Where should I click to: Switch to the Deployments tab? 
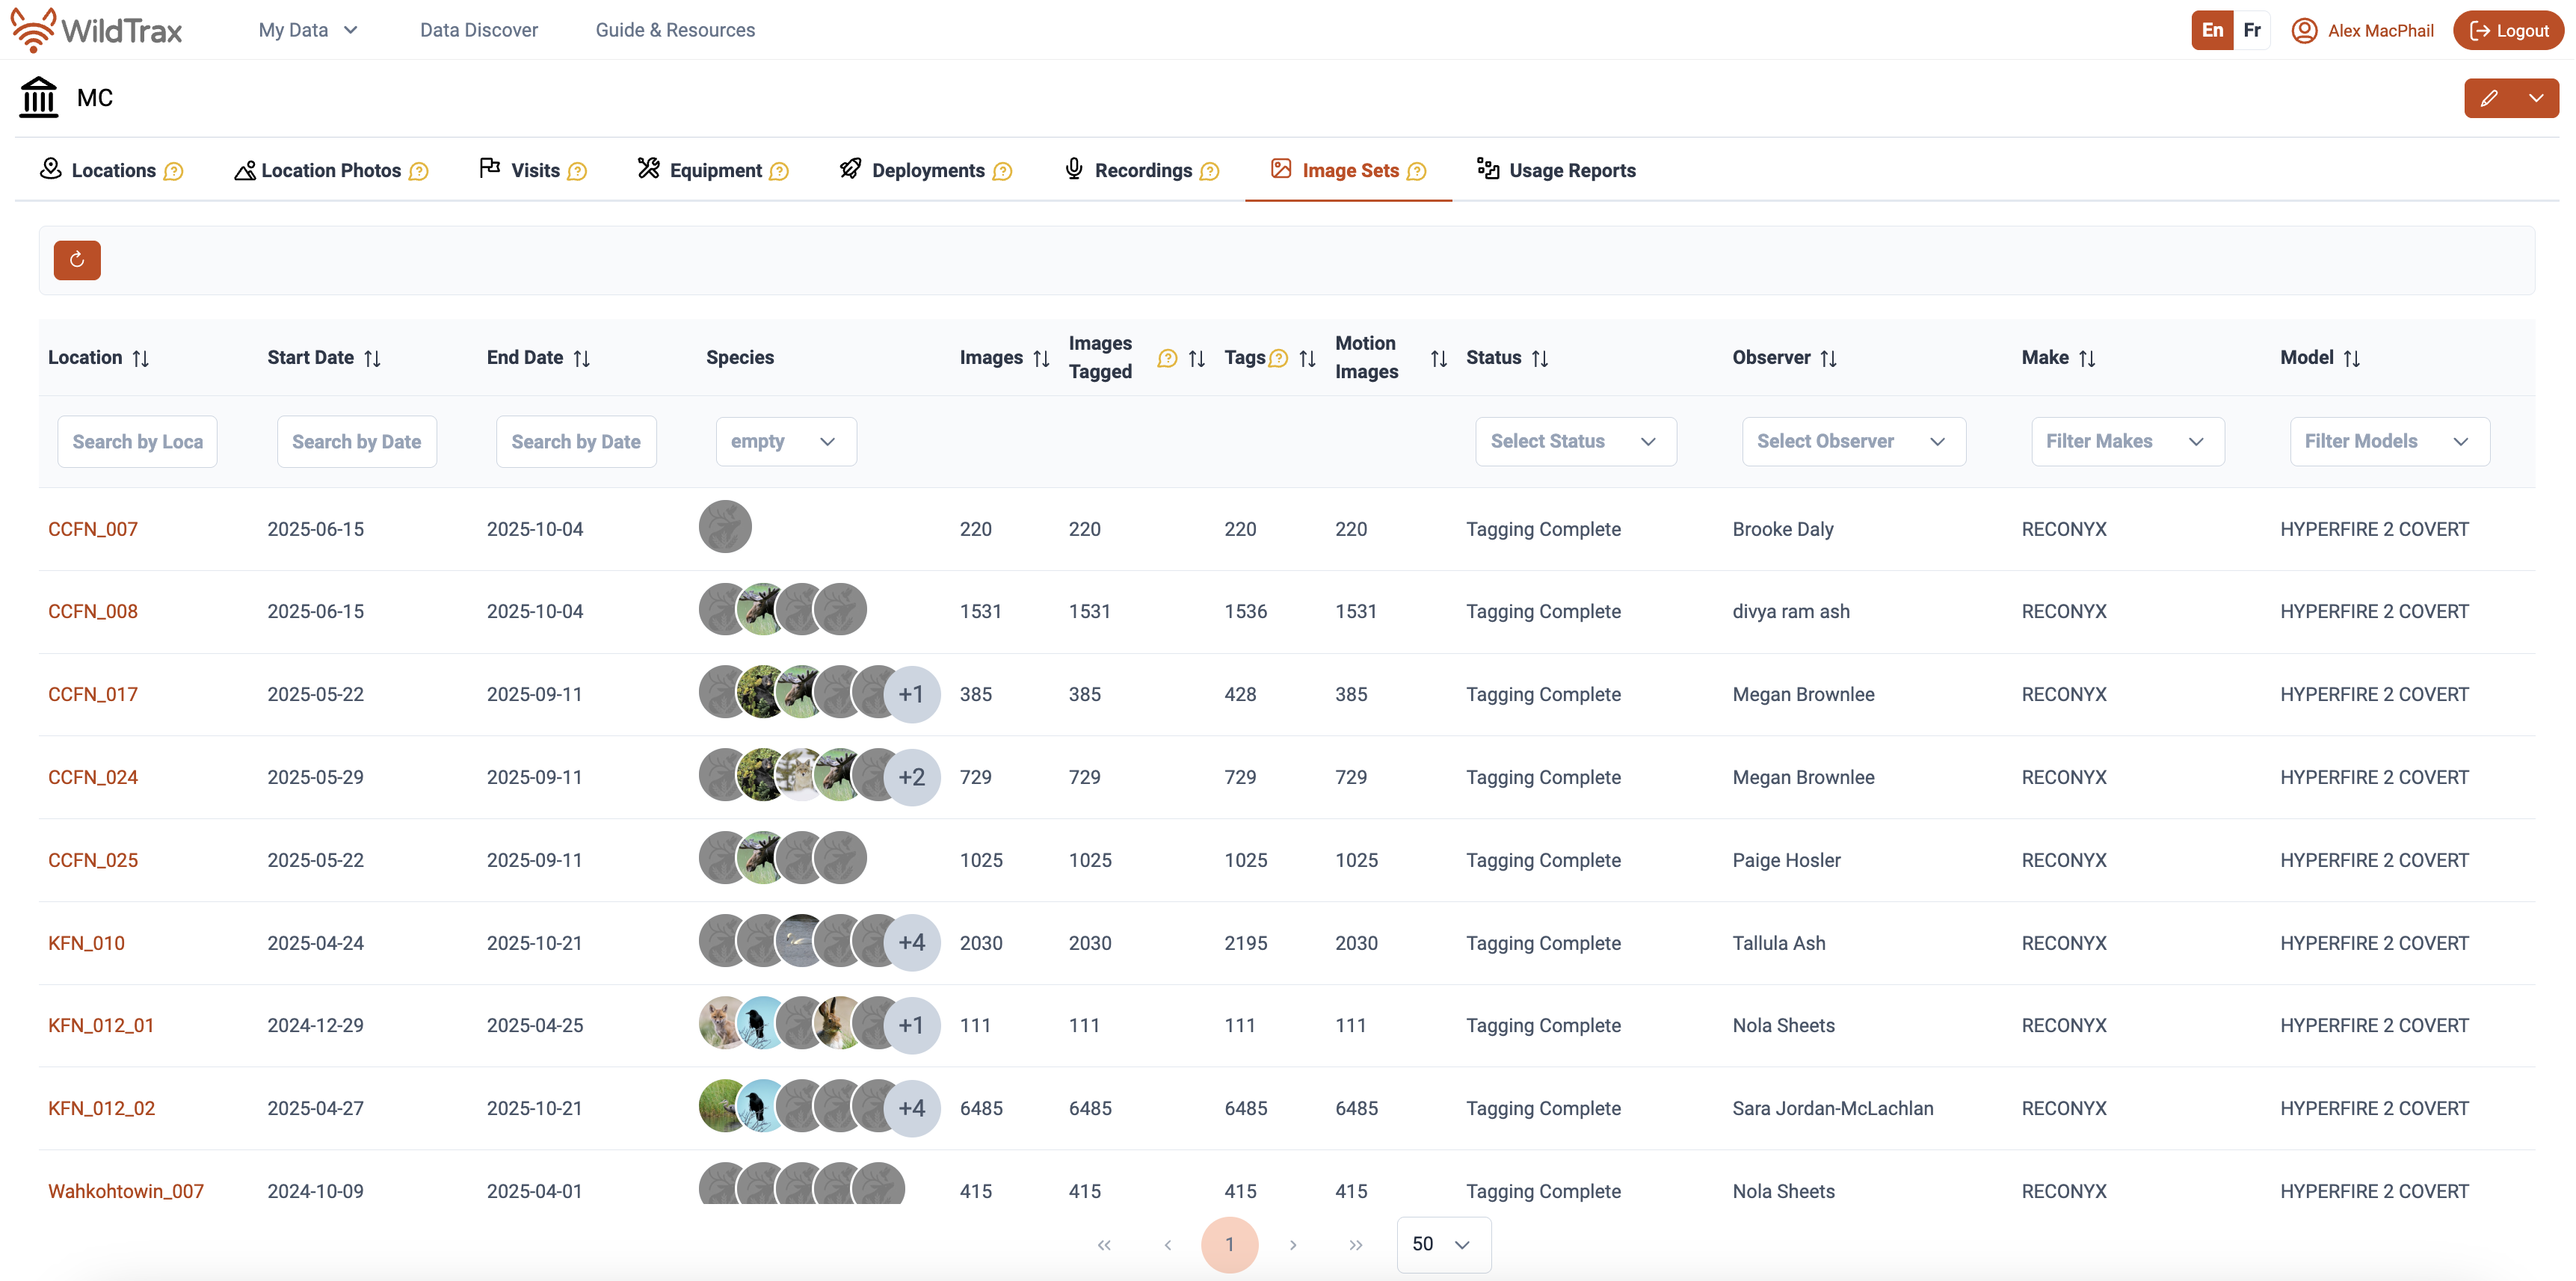926,171
